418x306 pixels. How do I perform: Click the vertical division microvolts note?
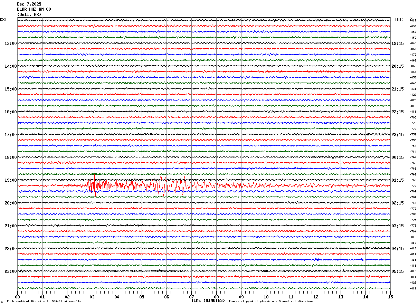(x=44, y=302)
